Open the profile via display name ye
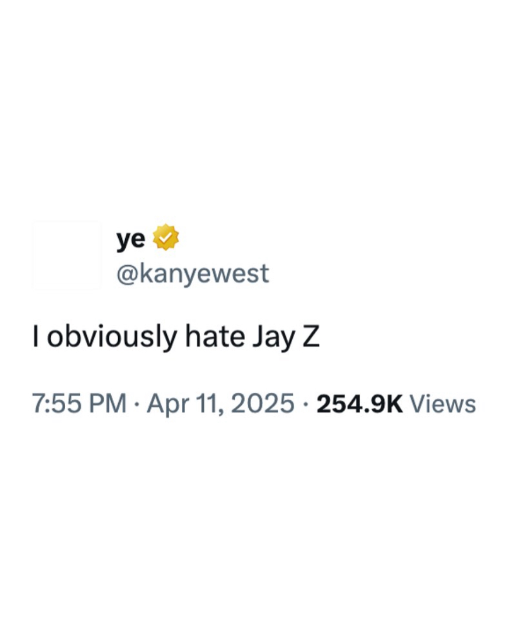516x632 pixels. (x=131, y=239)
